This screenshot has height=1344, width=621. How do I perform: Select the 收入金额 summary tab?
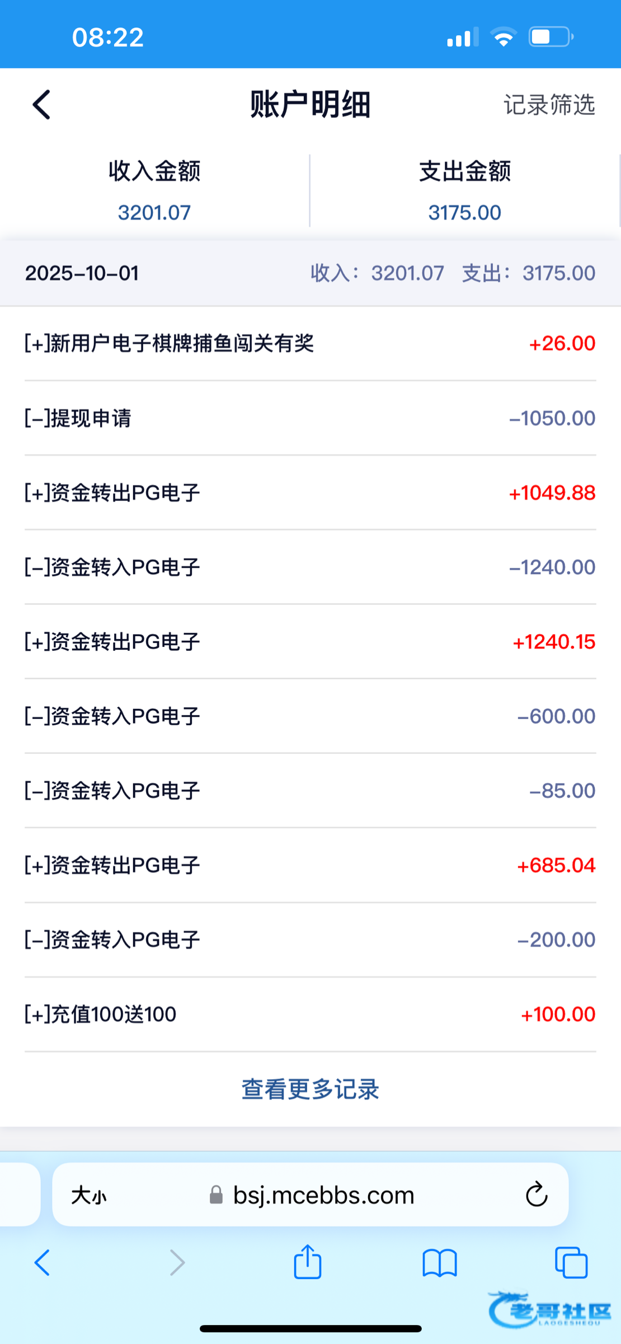click(154, 190)
